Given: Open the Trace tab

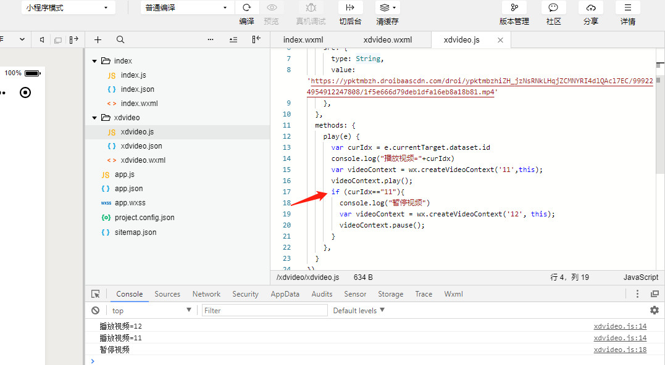Looking at the screenshot, I should click(x=424, y=294).
